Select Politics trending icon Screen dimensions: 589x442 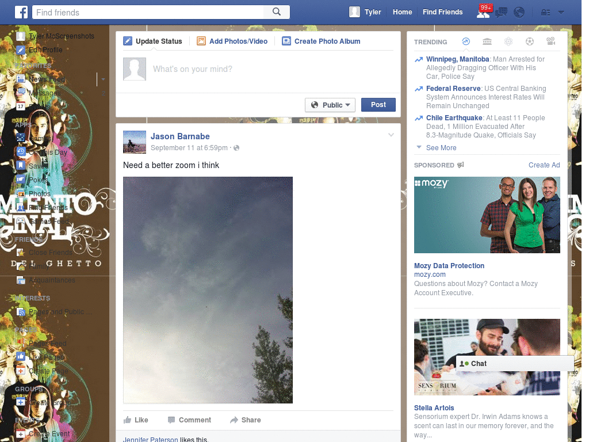(x=487, y=41)
